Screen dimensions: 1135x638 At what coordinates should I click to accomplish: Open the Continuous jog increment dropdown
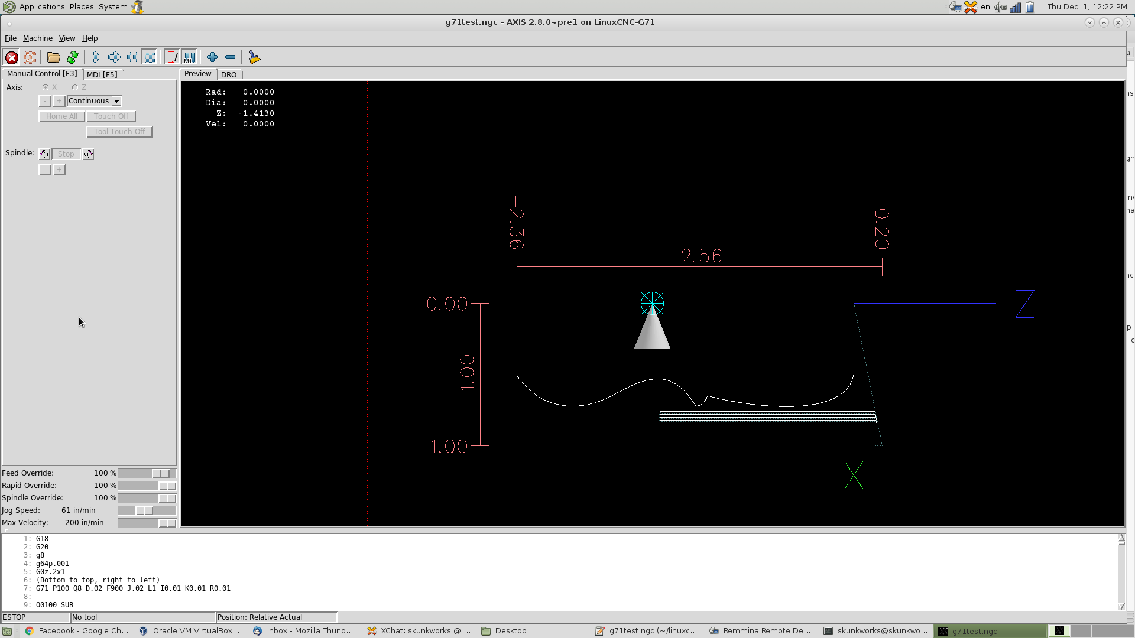point(116,101)
